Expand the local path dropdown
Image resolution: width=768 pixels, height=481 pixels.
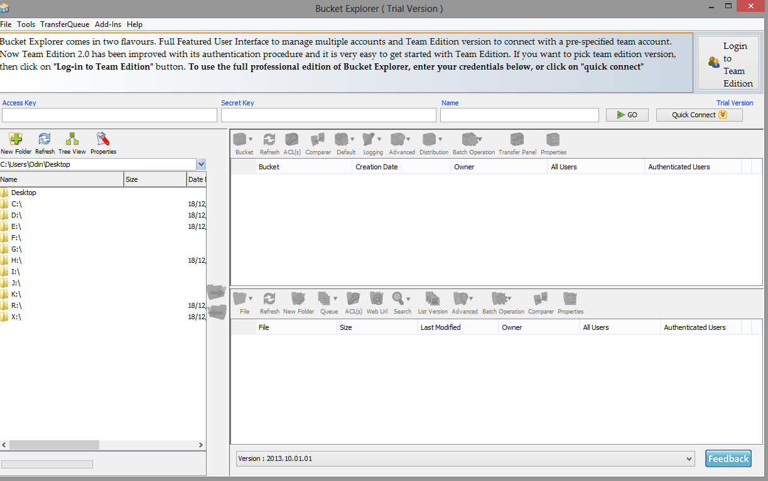(201, 164)
